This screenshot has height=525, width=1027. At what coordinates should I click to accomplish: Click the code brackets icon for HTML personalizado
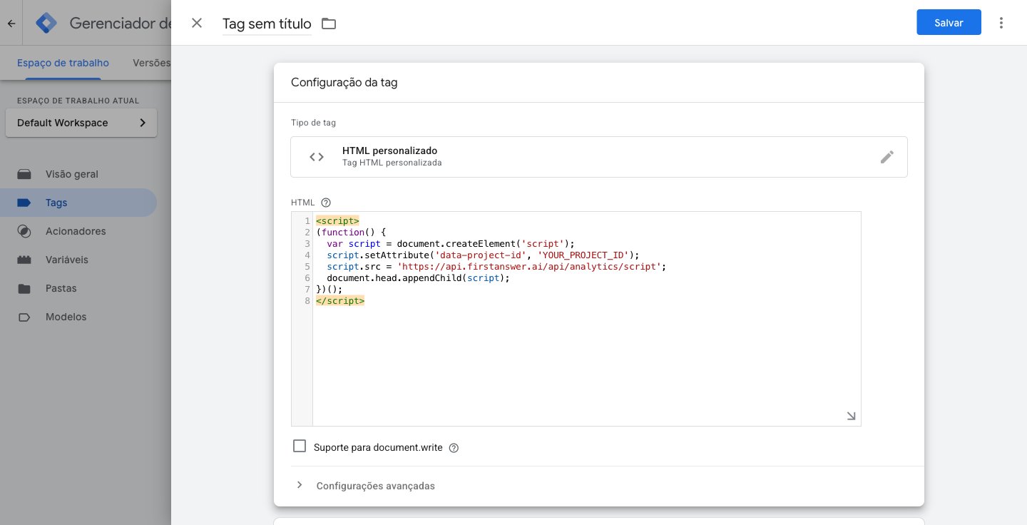[317, 157]
